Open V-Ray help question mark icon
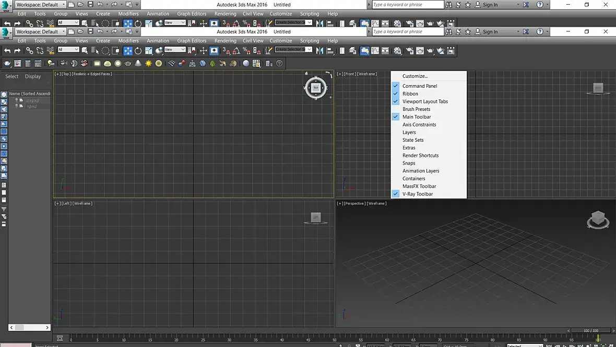The width and height of the screenshot is (616, 347). [x=279, y=63]
